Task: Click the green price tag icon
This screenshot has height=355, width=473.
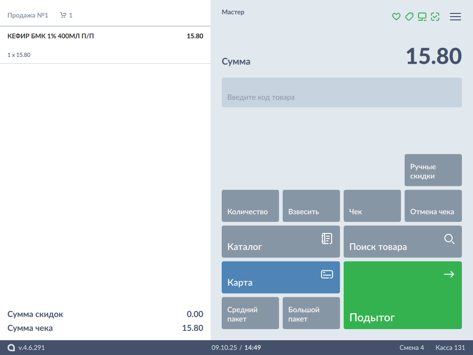Action: tap(409, 17)
